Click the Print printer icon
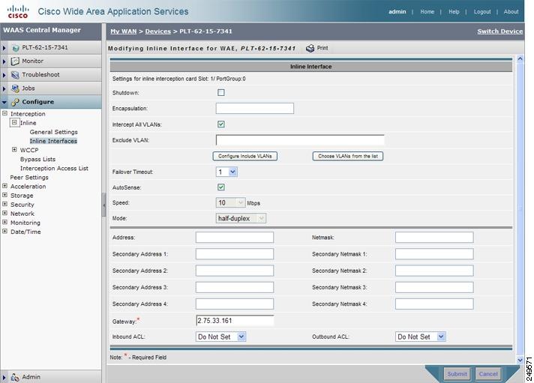534x383 pixels. 310,48
